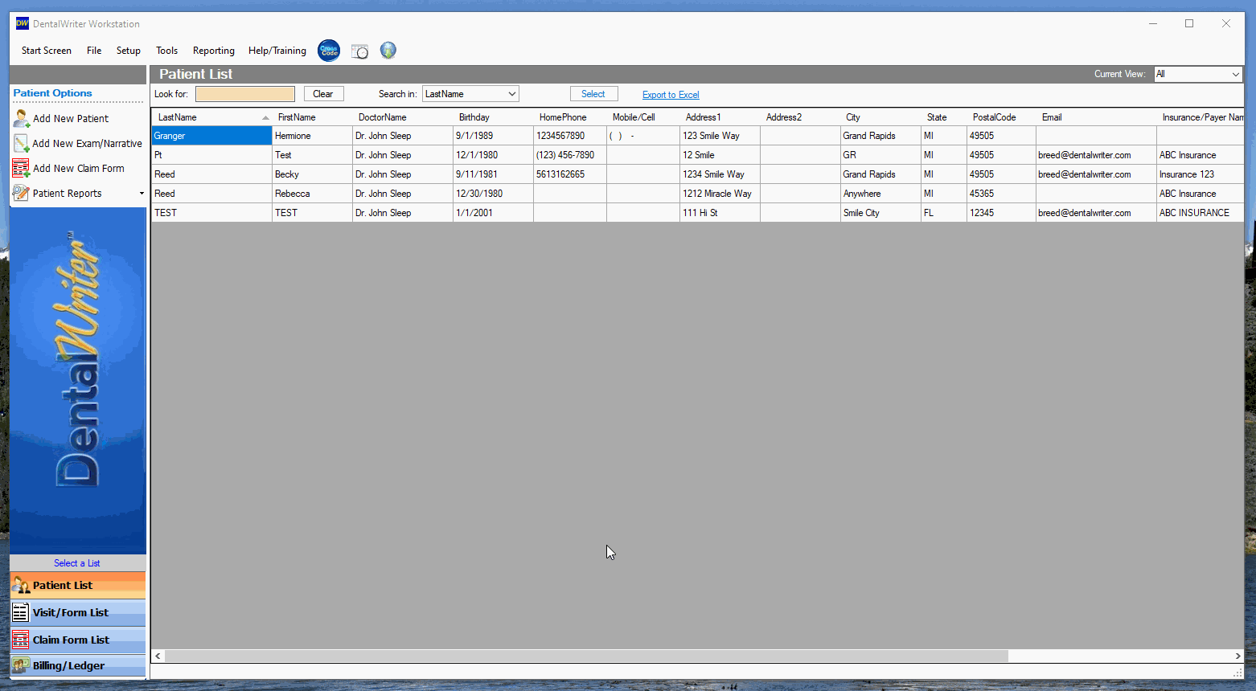Open the Search in LastName dropdown
This screenshot has width=1256, height=691.
470,94
